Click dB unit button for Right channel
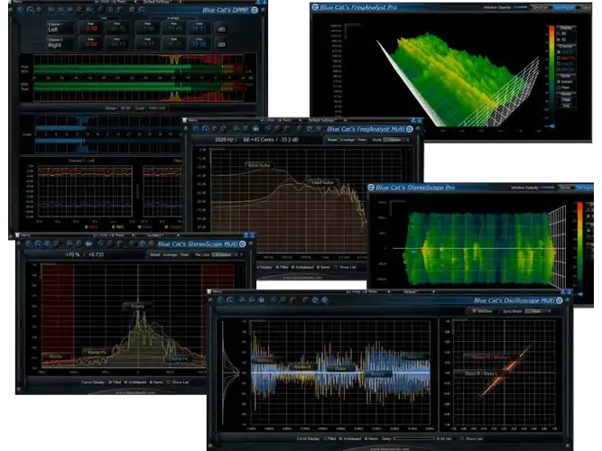602x451 pixels. point(221,44)
